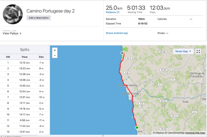The height and width of the screenshot is (137, 207).
Task: Expand map to fullscreen view
Action: point(198,51)
